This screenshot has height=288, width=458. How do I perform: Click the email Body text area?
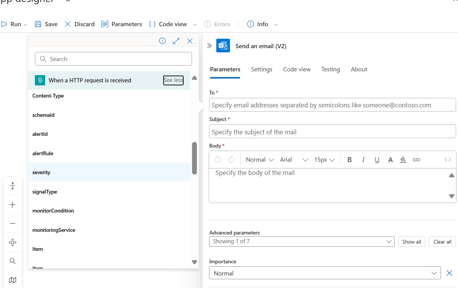[328, 185]
